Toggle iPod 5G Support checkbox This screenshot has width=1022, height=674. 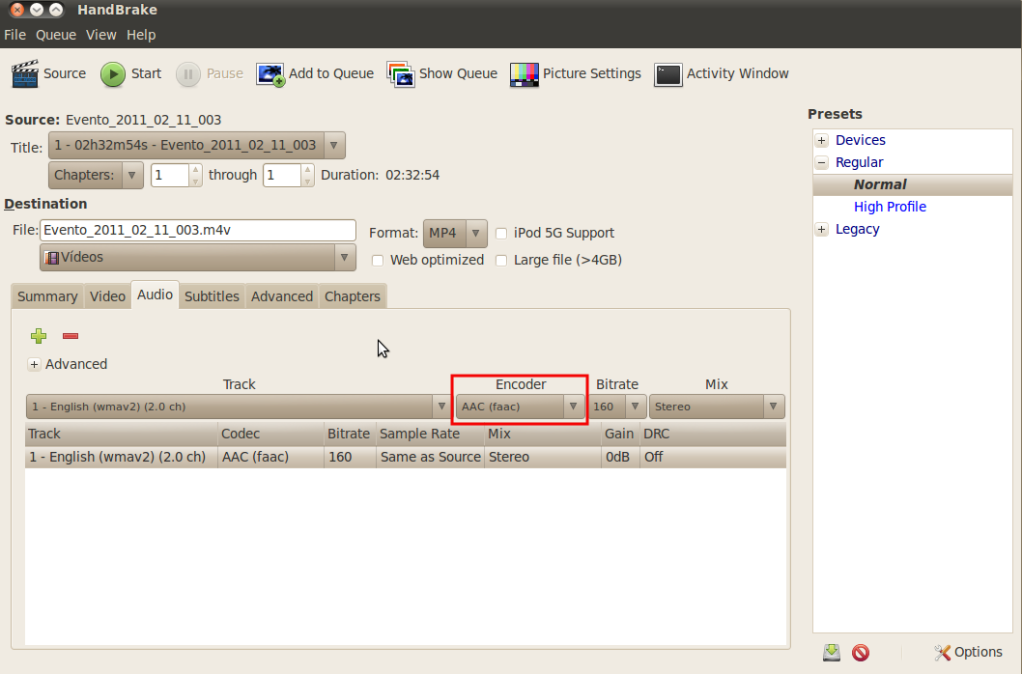point(501,234)
